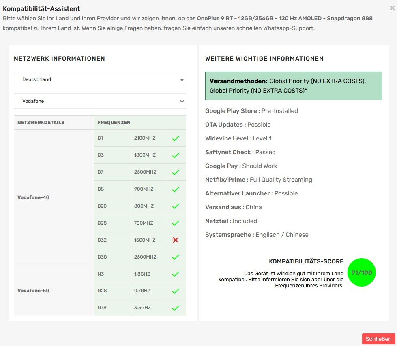Click the B3 band cell
The image size is (397, 346).
(112, 155)
